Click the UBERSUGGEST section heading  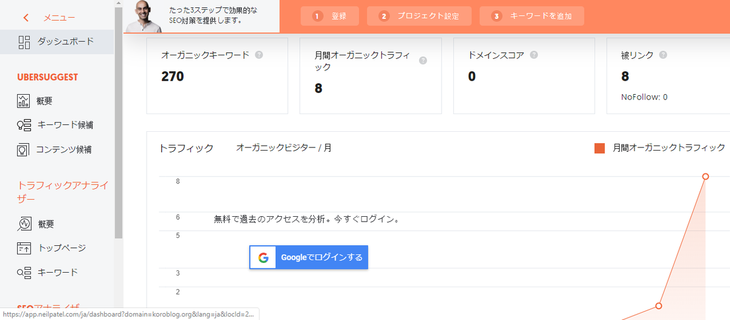(x=48, y=77)
